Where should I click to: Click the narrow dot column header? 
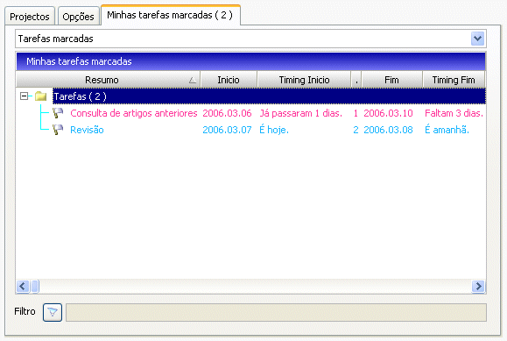(356, 80)
